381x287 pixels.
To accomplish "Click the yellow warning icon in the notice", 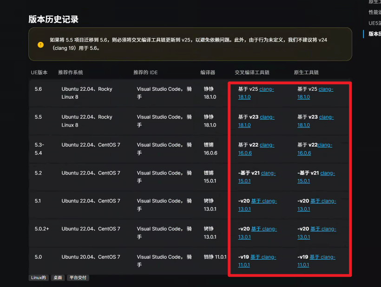I will [40, 45].
